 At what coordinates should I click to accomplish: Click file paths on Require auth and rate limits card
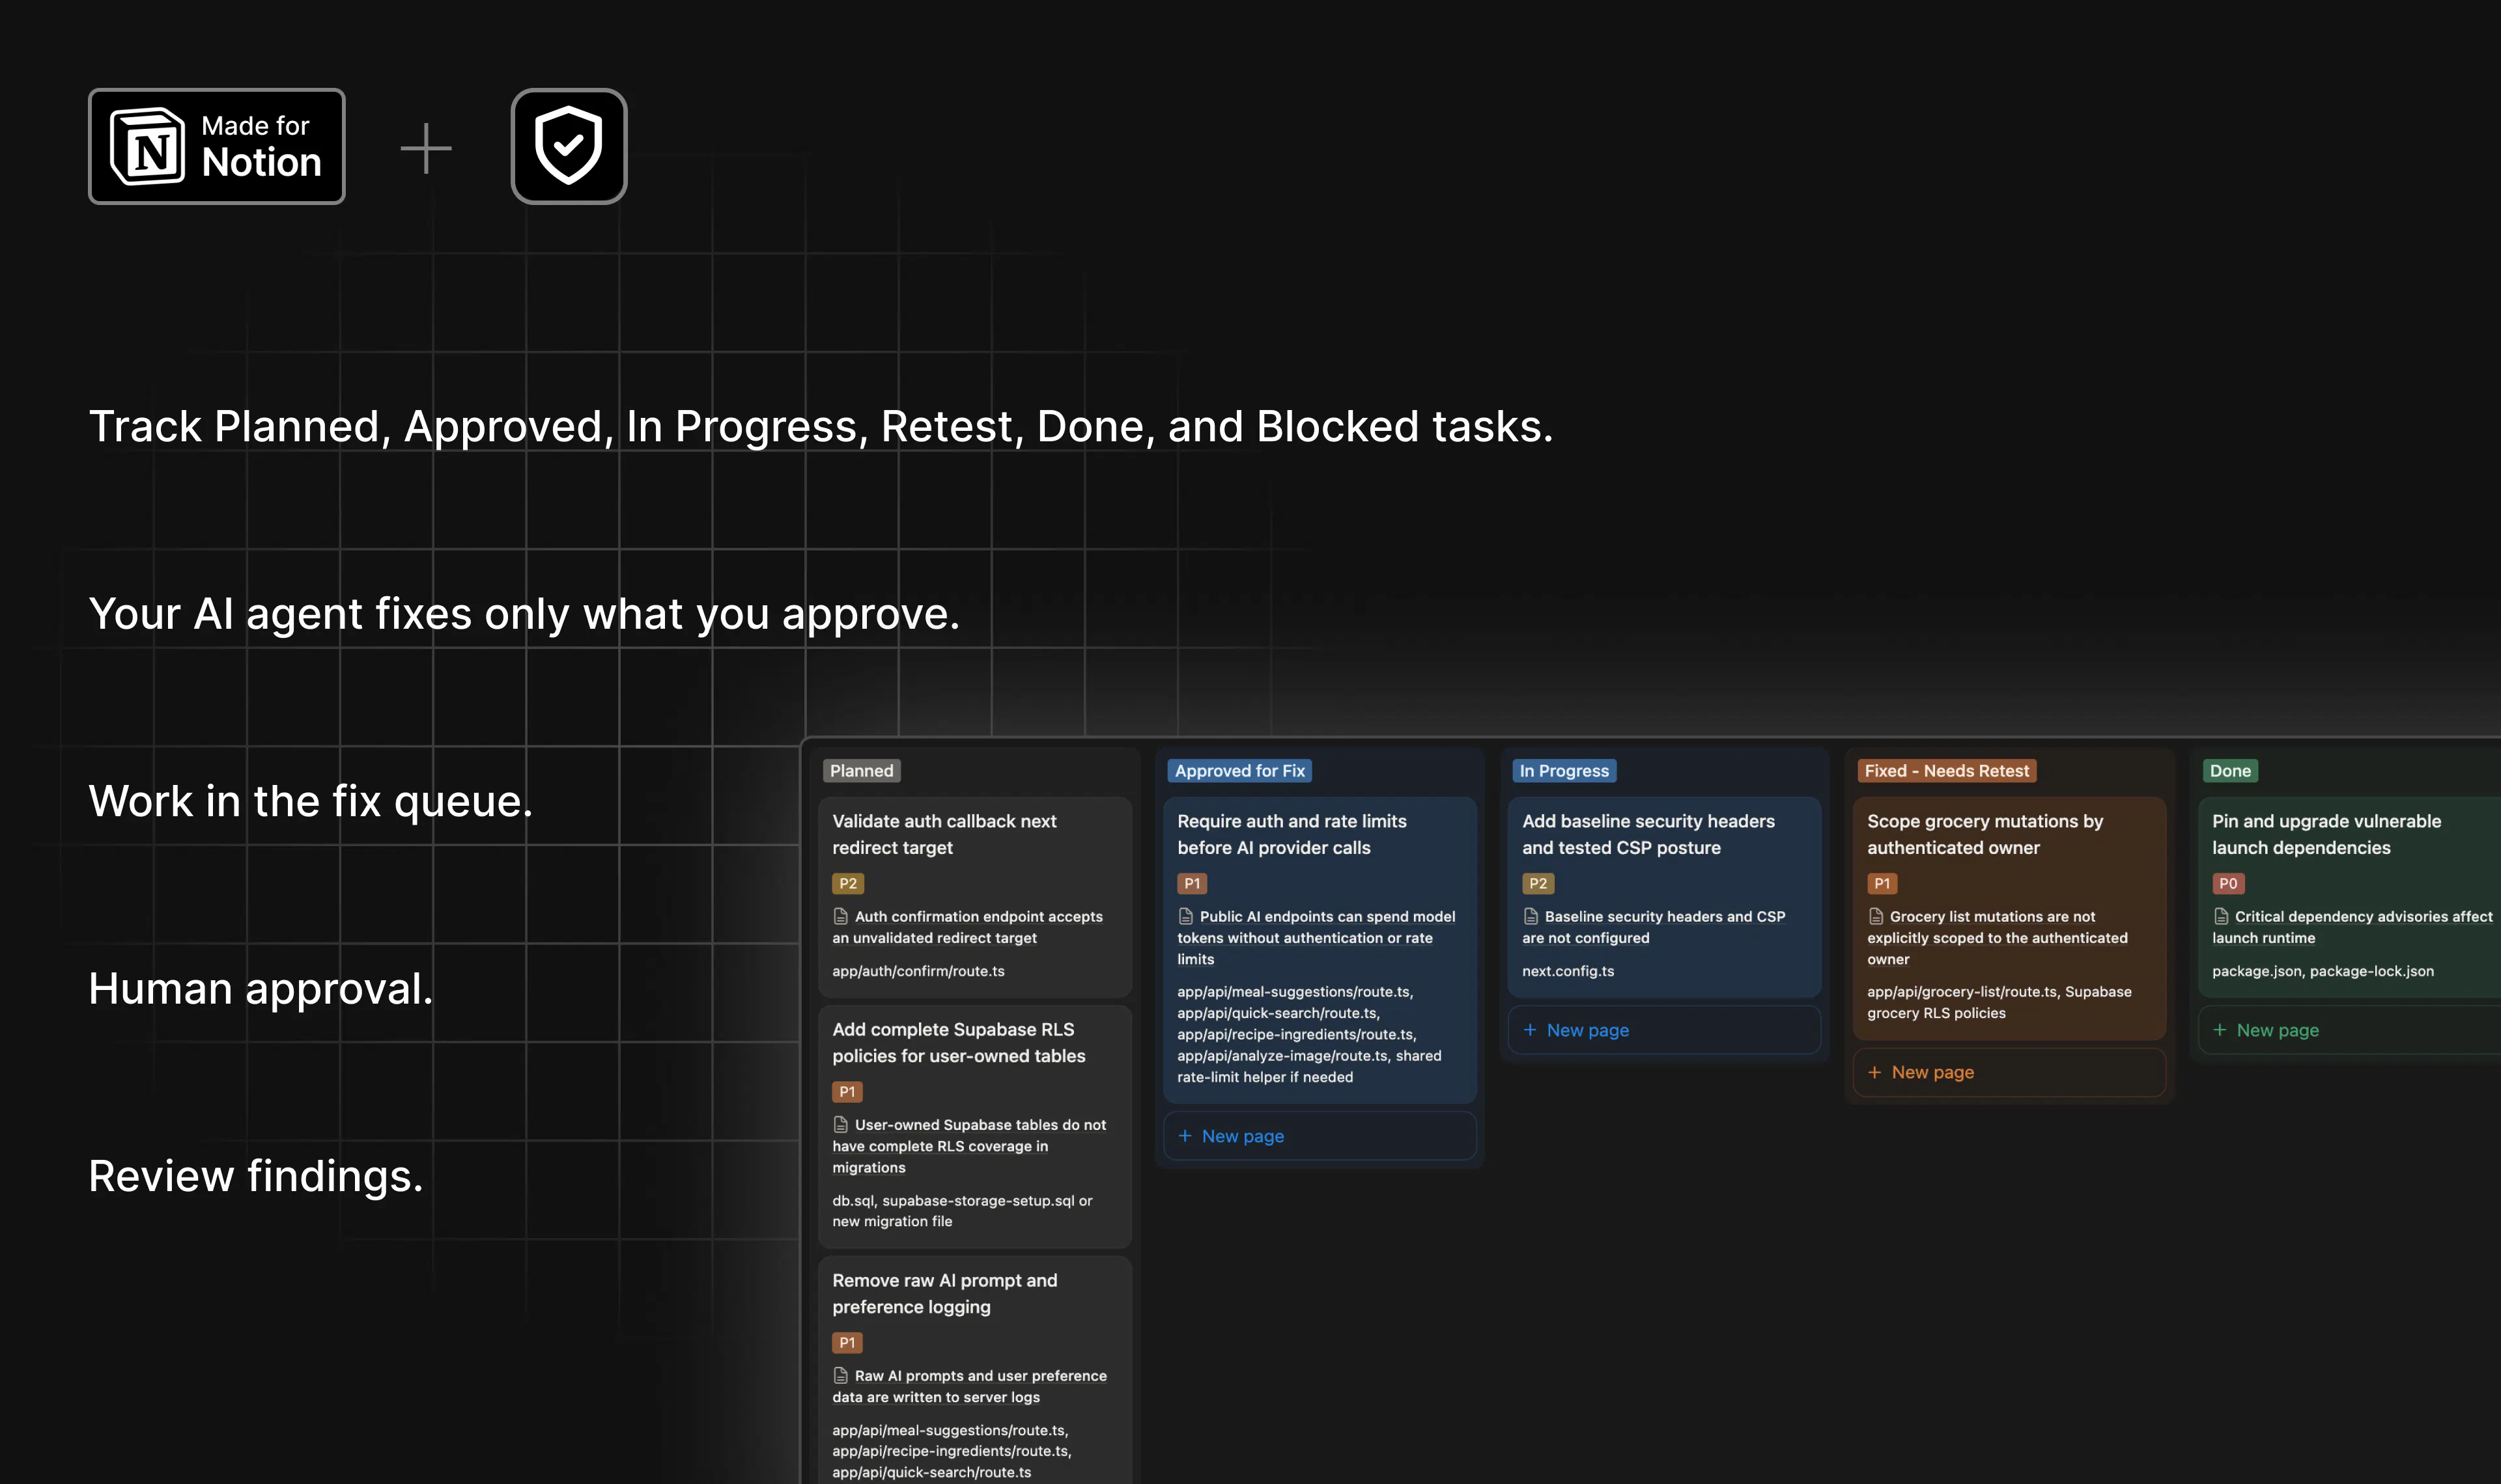1310,1034
